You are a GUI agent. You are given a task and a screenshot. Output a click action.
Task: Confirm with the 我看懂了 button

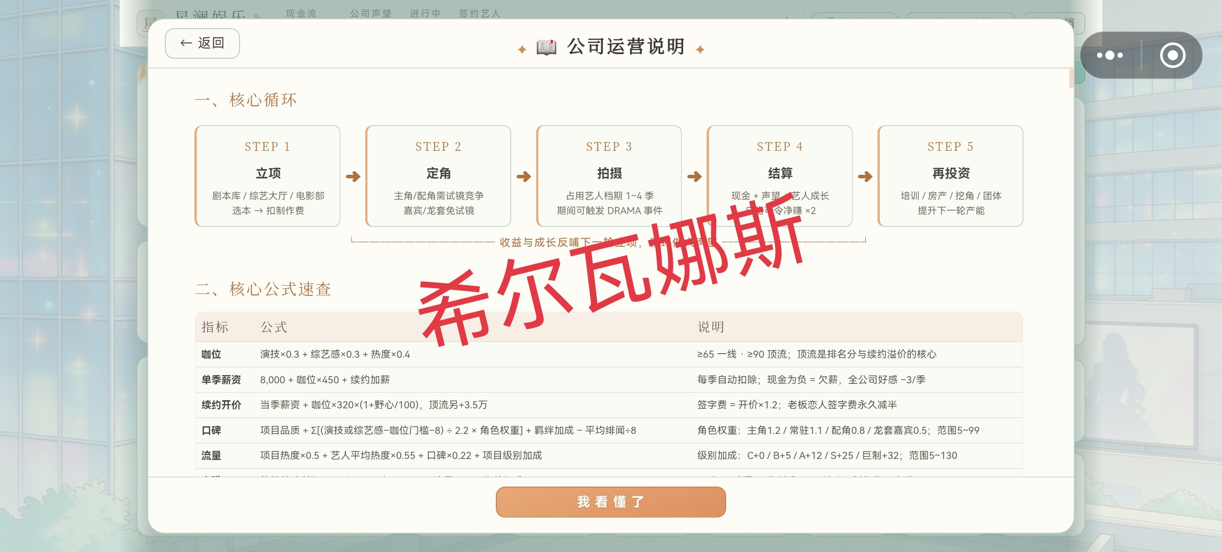610,502
